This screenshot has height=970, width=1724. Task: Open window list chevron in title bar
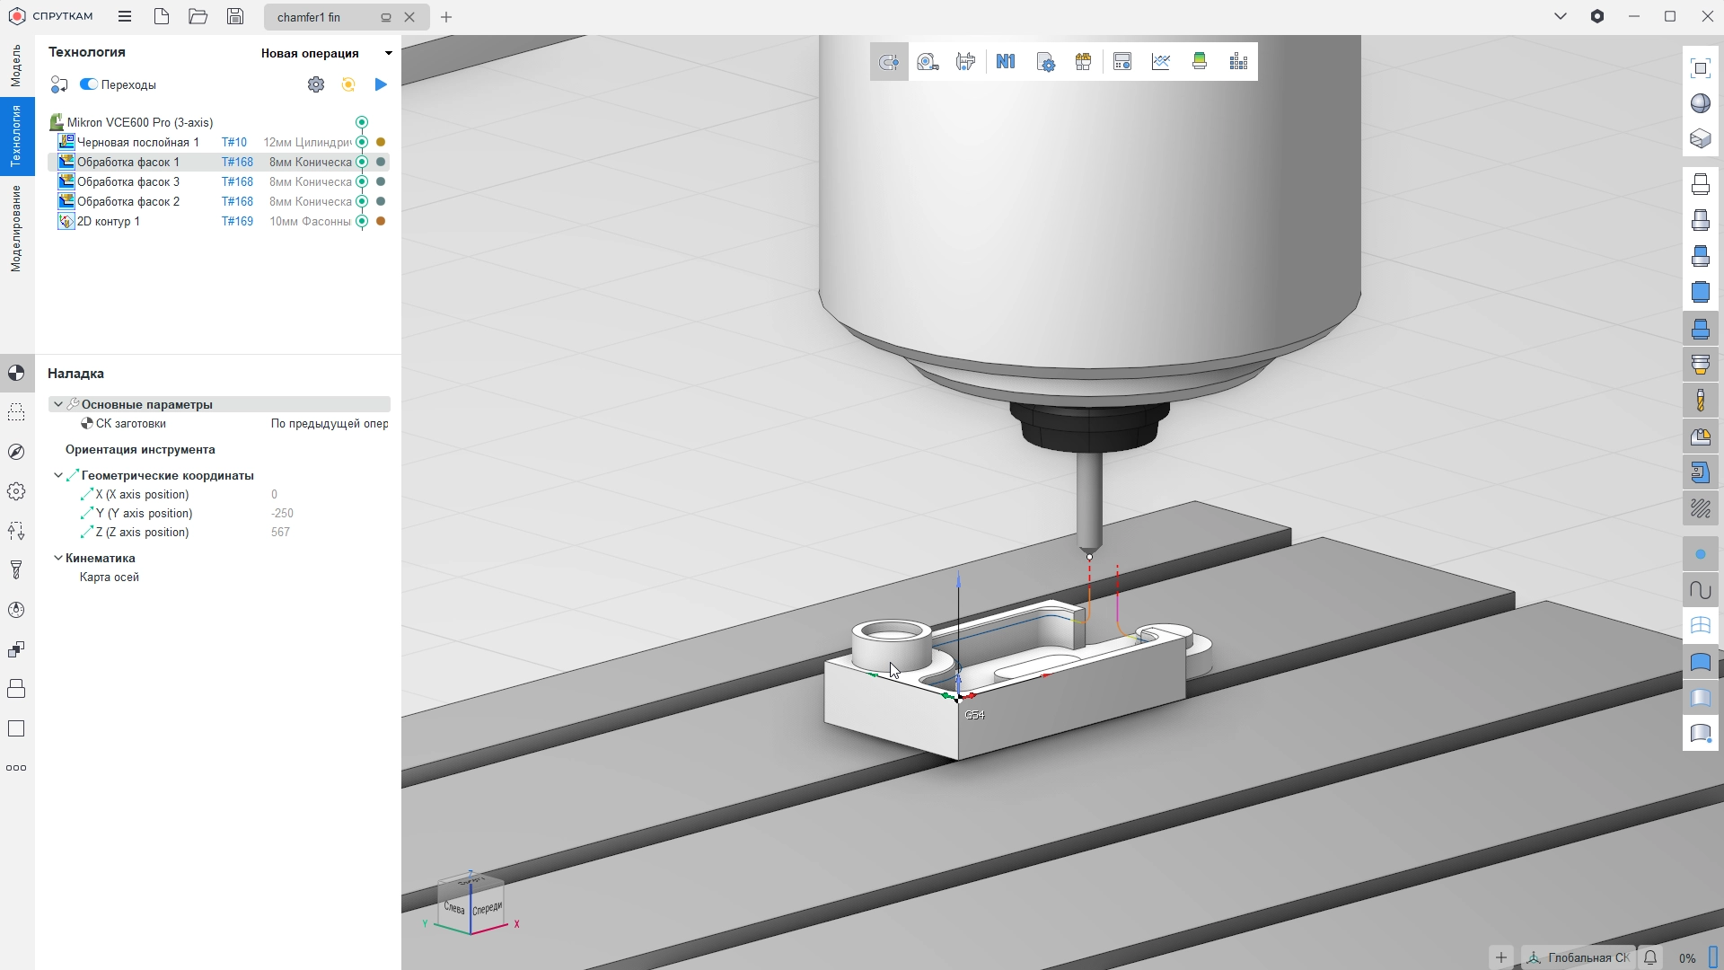click(1561, 16)
